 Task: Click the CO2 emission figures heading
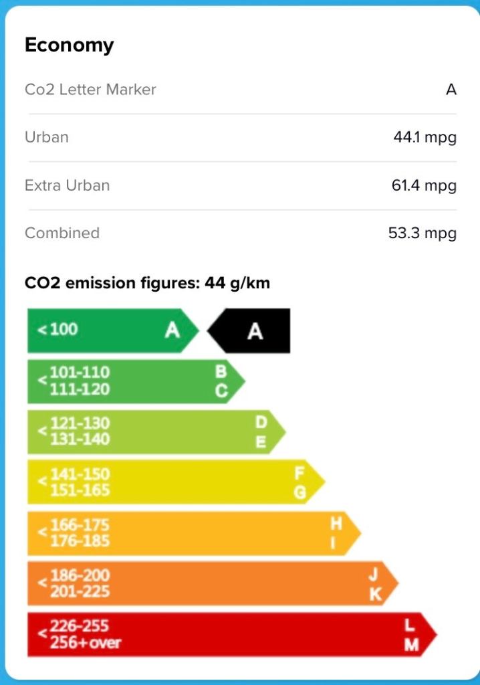point(147,283)
